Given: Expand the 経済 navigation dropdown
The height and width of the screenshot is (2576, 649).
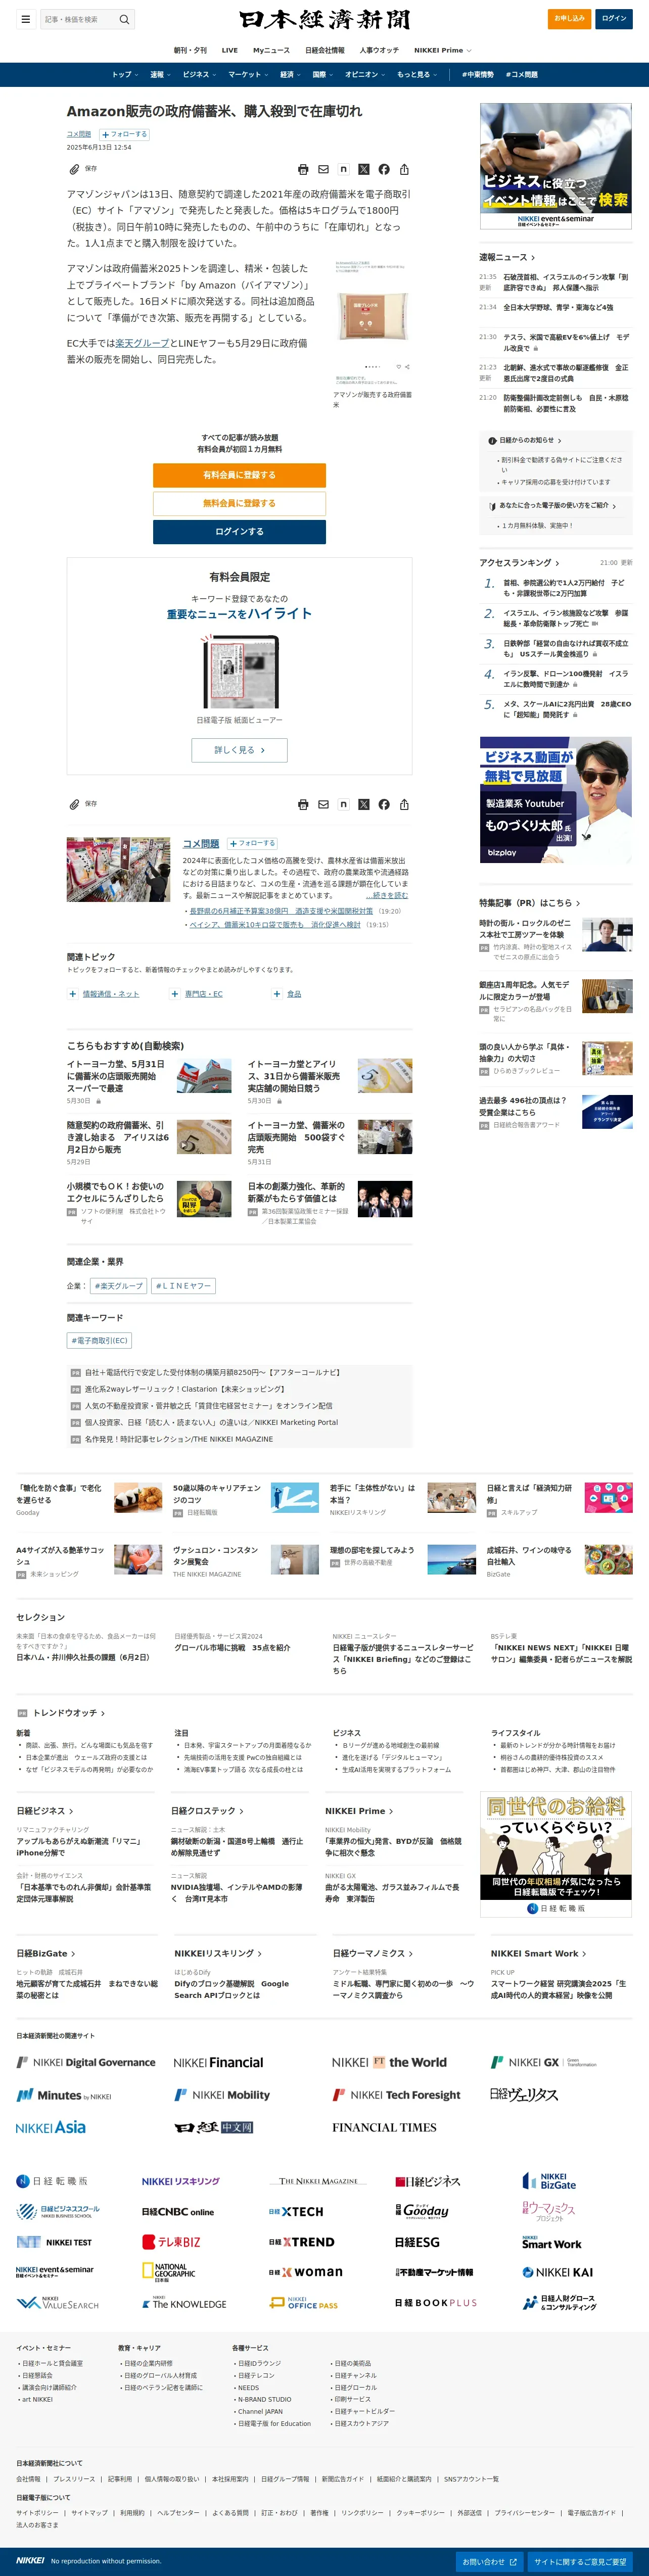Looking at the screenshot, I should click(x=290, y=75).
